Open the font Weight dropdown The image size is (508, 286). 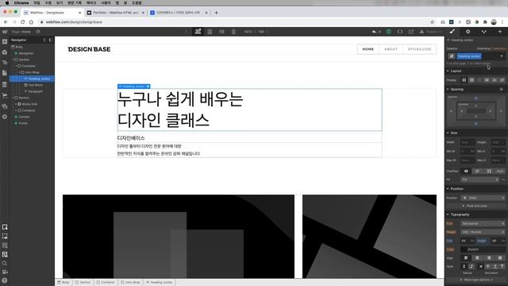pos(483,232)
